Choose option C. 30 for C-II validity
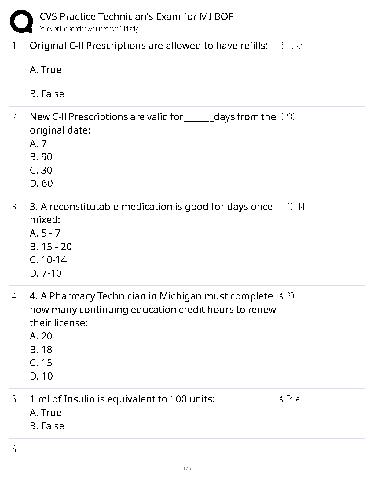374x484 pixels. [41, 170]
